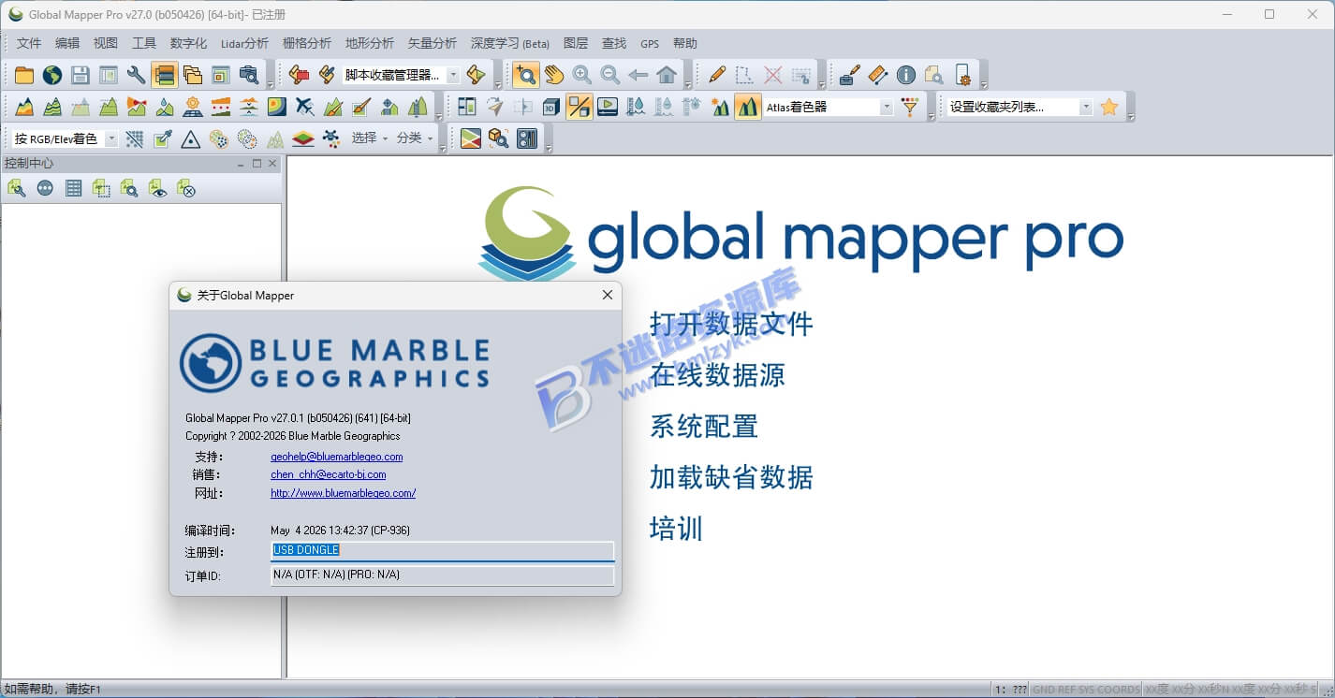Open the Atlas shader dropdown
The height and width of the screenshot is (698, 1335).
[887, 107]
